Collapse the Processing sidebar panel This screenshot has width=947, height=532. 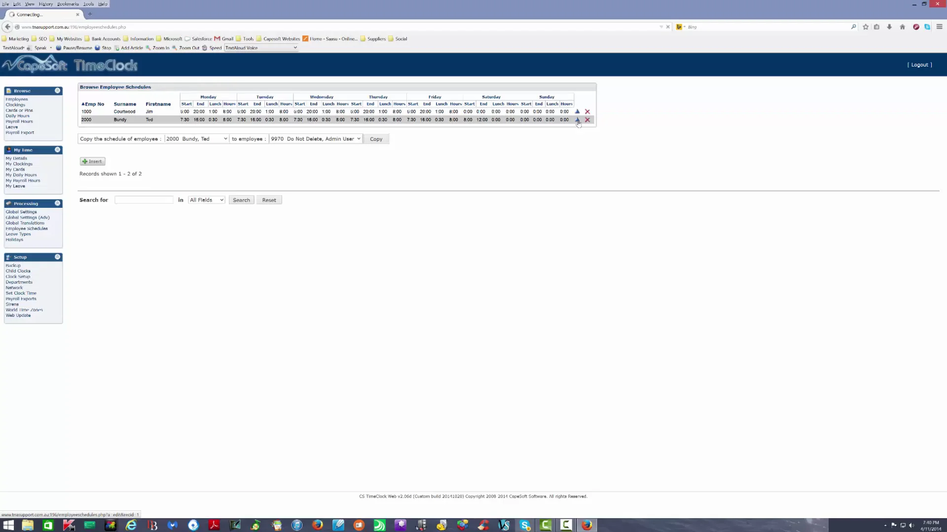pyautogui.click(x=57, y=203)
